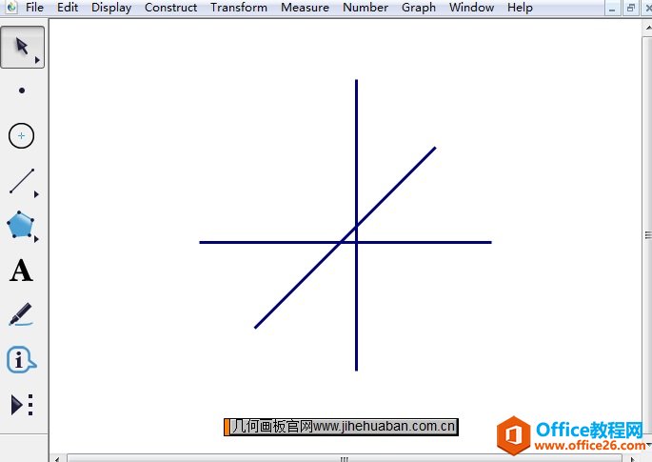Screen dimensions: 652x462
Task: Expand the Polygon tool flyout triangle
Action: click(36, 239)
